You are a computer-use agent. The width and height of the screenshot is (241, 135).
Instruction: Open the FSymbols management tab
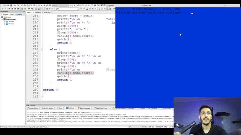click(x=19, y=14)
